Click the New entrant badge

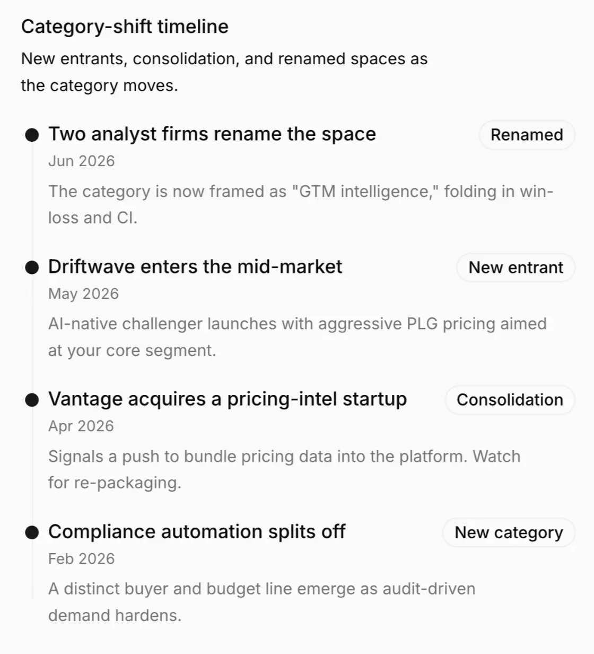click(516, 268)
